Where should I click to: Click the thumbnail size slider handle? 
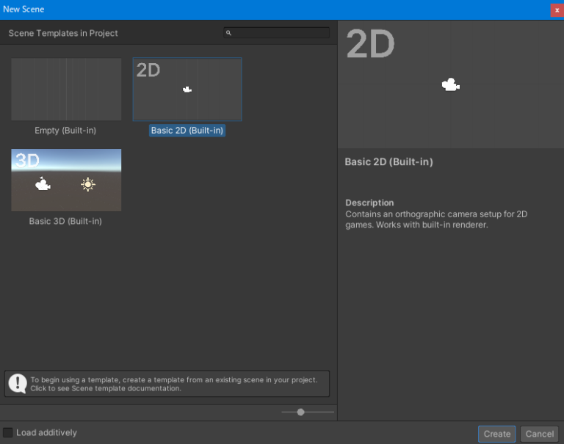[x=300, y=412]
